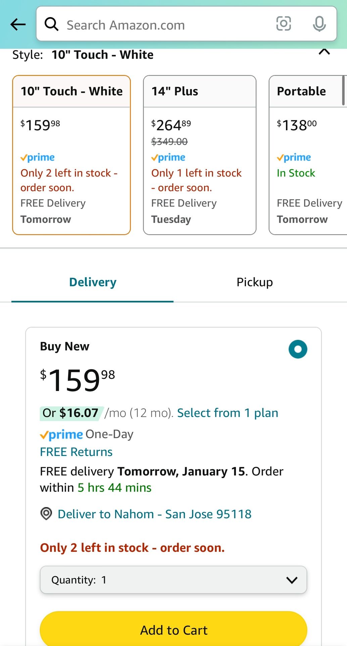Viewport: 347px width, 646px height.
Task: Open Select from 1 plan link
Action: pos(228,413)
